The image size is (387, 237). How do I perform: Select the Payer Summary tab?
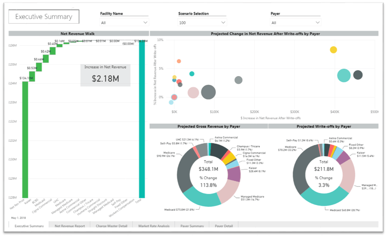192,225
